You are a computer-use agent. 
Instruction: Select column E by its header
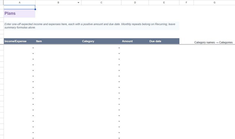pyautogui.click(x=164, y=3)
